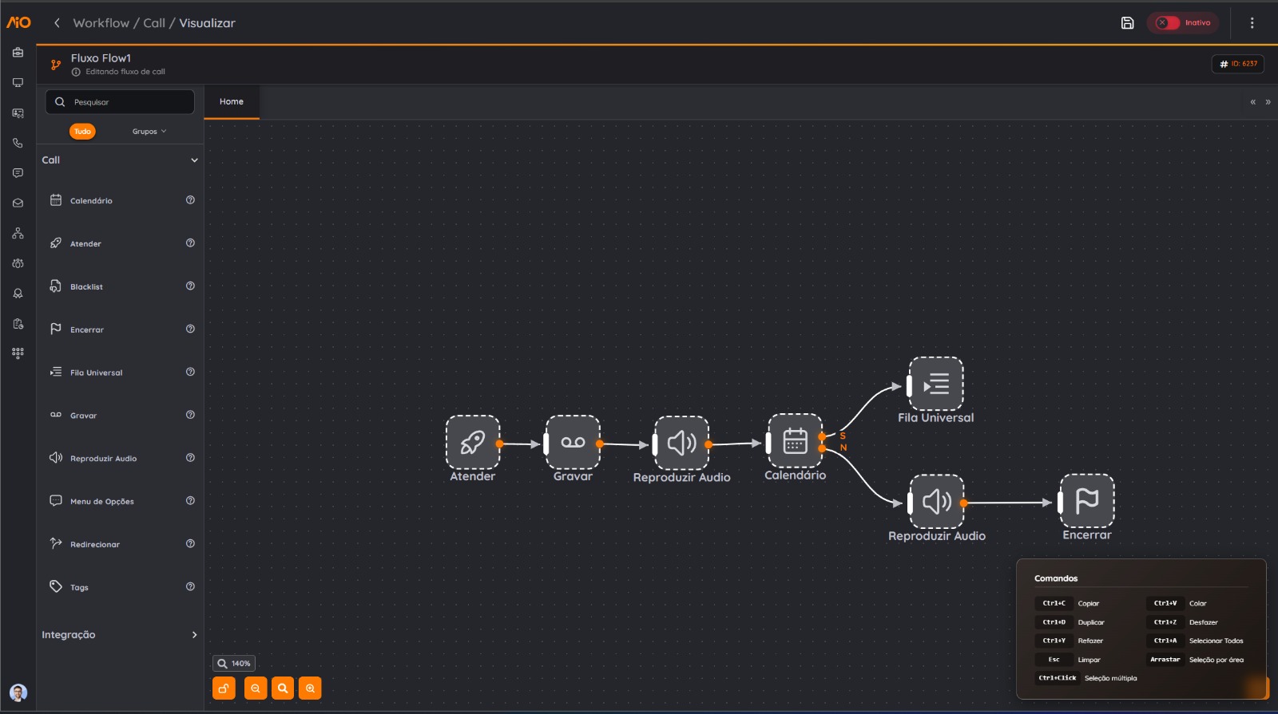Go back using the left arrow
This screenshot has height=714, width=1278.
point(57,23)
